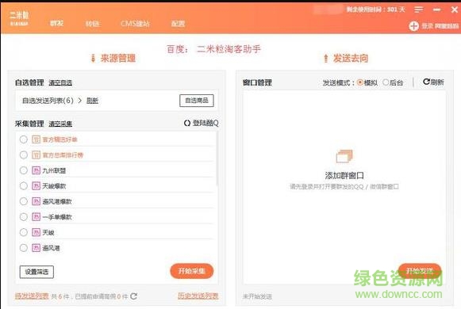This screenshot has height=309, width=461.
Task: Click the 官 icon of 官方总库排行榜
Action: tap(36, 155)
